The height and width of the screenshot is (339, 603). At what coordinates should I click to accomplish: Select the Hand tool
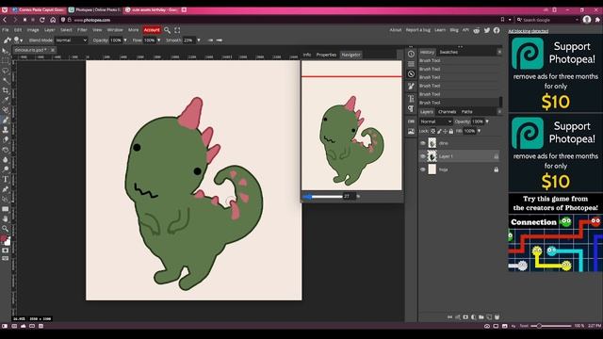coord(5,219)
